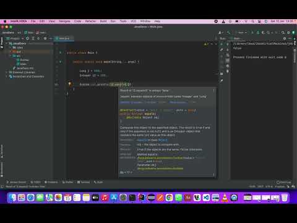Toggle the Structure side tool window tab
Viewport: 297px width, 223px height.
pyautogui.click(x=2, y=151)
